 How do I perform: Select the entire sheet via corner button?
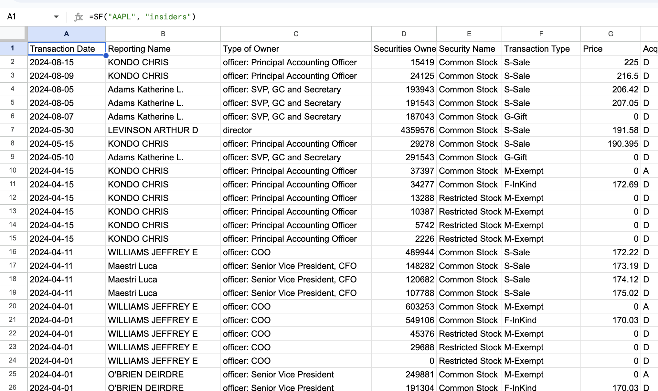(x=13, y=34)
